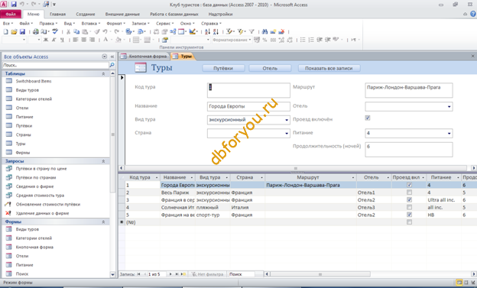Toggle Проезд вкл checkbox in the new record row

tap(409, 222)
